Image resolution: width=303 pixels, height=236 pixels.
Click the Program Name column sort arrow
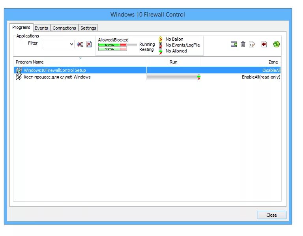pos(80,58)
